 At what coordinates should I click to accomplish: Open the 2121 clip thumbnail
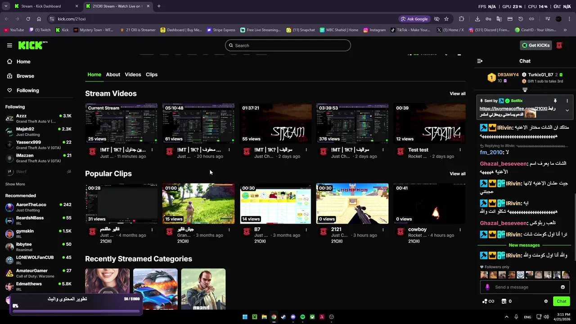coord(352,203)
